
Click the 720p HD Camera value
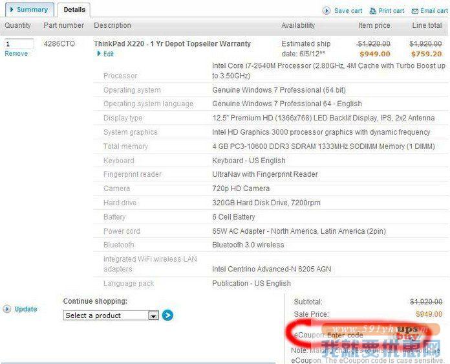[x=241, y=188]
